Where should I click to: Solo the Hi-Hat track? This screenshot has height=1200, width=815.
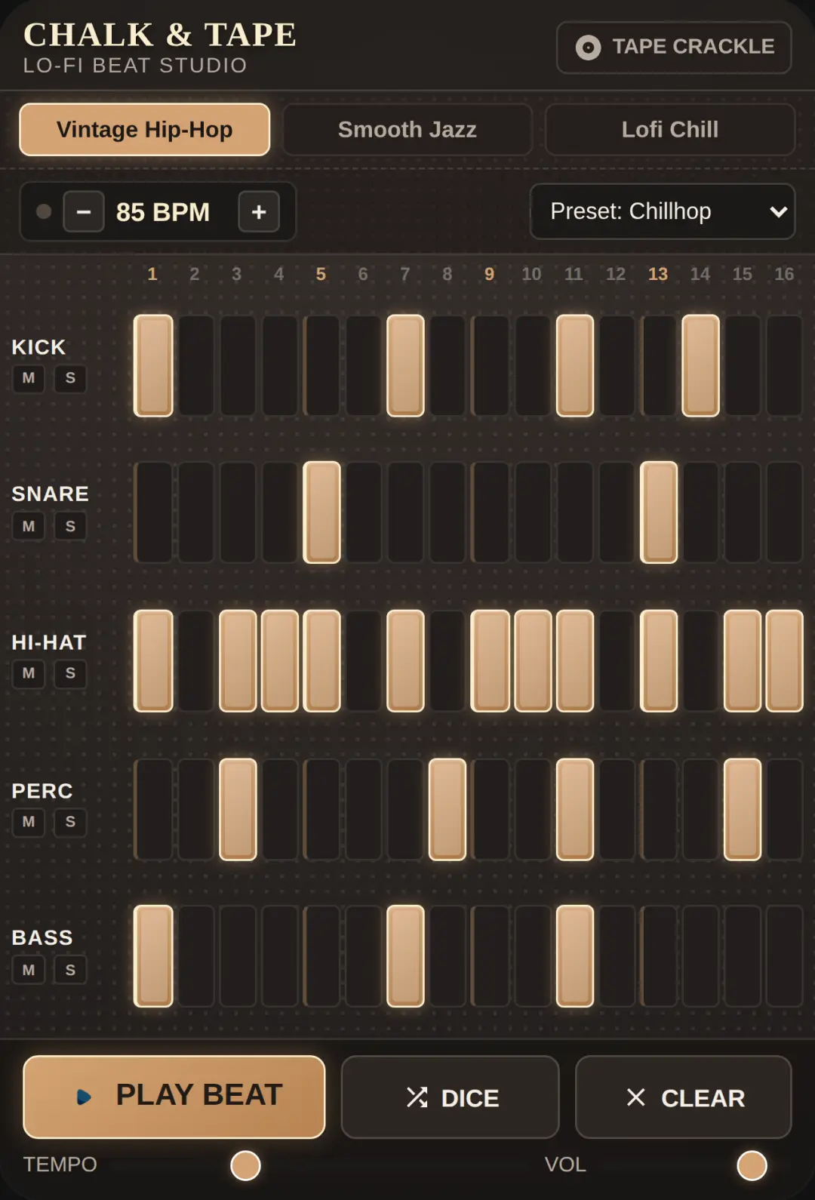click(x=70, y=673)
